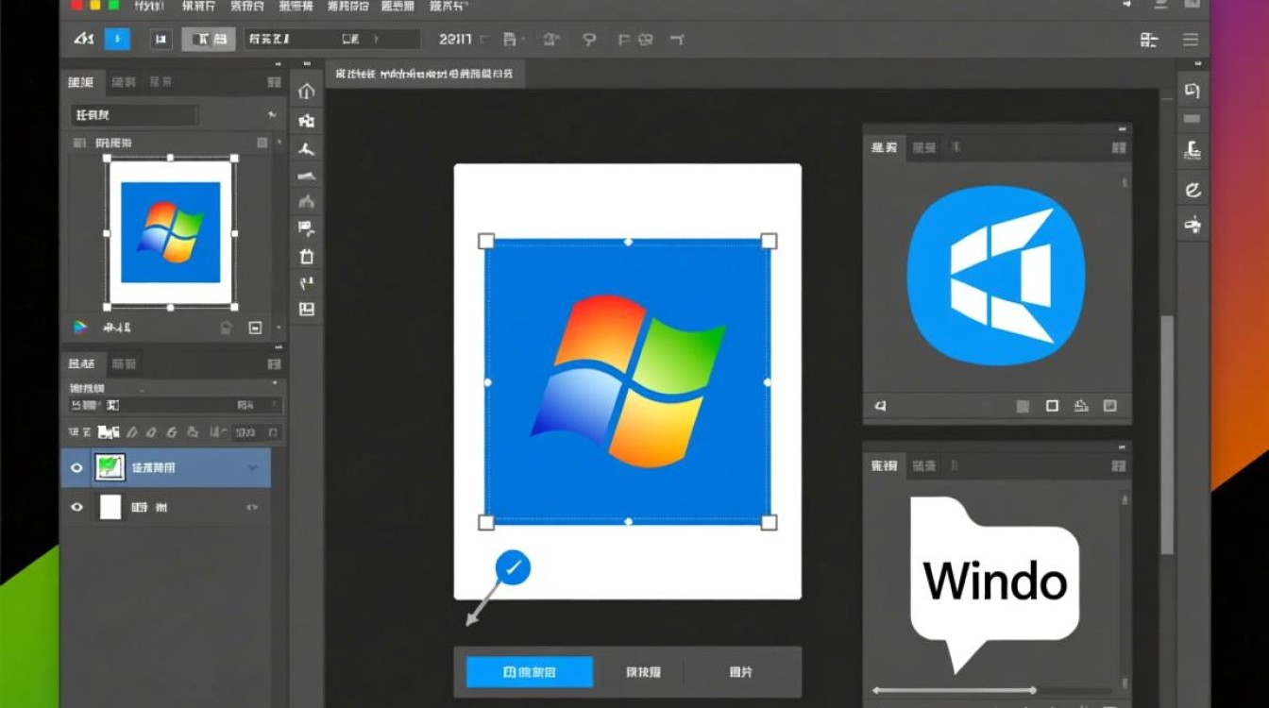Screen dimensions: 1269x708
Task: Click the vertical scrollbar beside the right panels
Action: tap(1167, 434)
